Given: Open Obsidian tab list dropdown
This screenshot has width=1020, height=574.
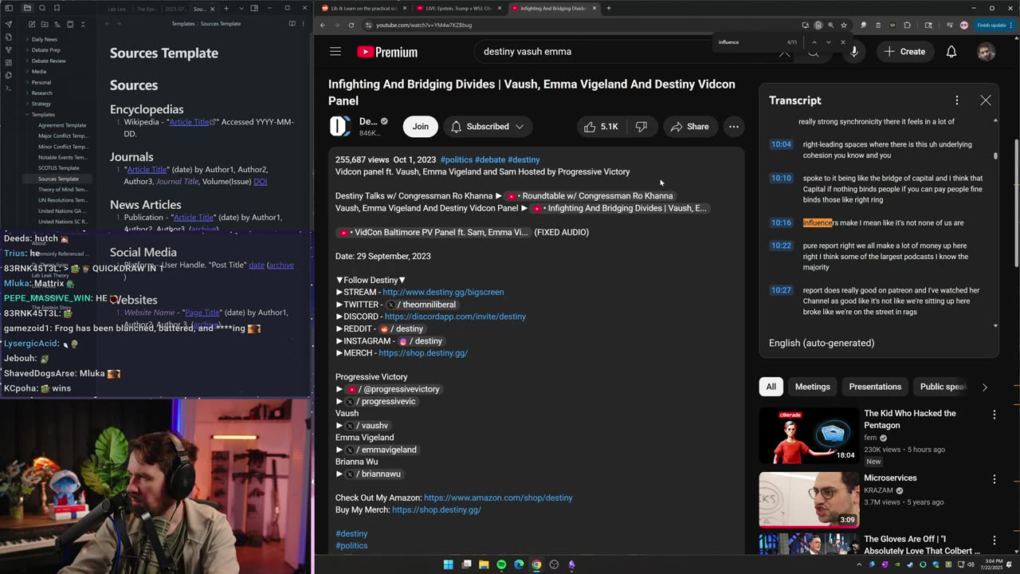Looking at the screenshot, I should [241, 8].
